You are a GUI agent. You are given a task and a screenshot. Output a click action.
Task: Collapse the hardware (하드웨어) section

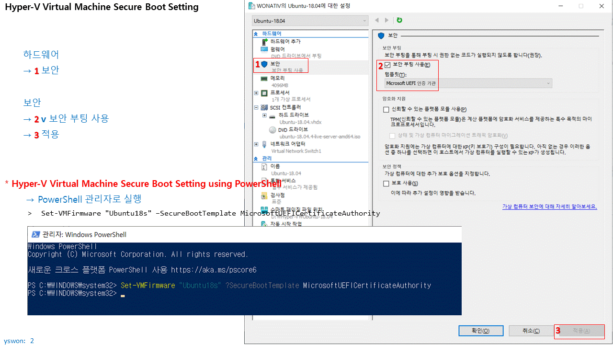tap(256, 34)
